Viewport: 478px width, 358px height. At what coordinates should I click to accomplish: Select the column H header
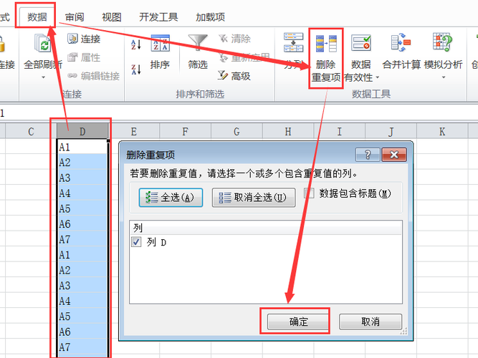click(x=288, y=132)
